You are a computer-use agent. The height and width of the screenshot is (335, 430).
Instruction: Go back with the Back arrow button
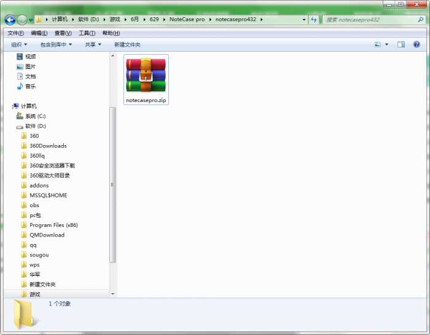click(10, 20)
